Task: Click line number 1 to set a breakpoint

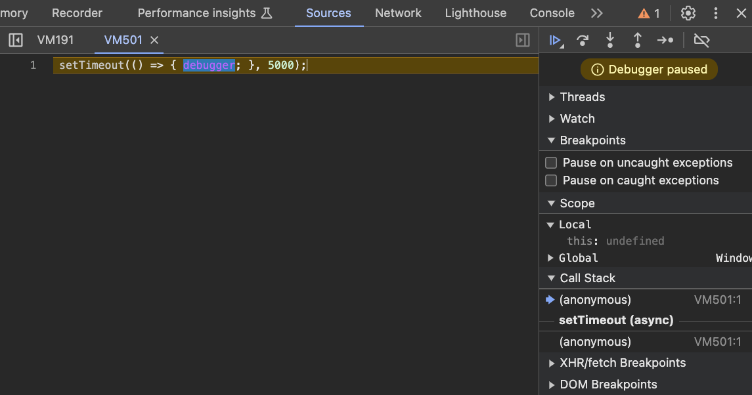Action: [33, 65]
